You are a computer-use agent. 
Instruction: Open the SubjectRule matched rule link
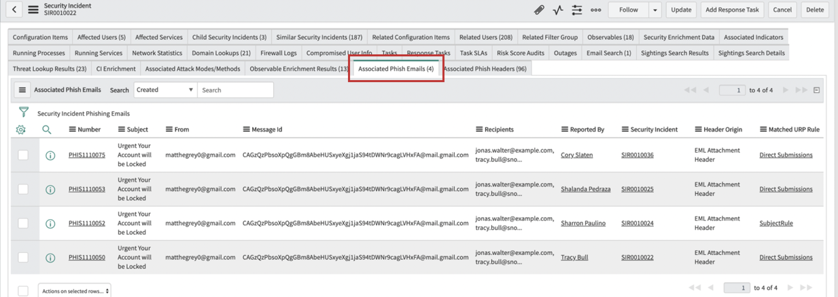(x=776, y=223)
